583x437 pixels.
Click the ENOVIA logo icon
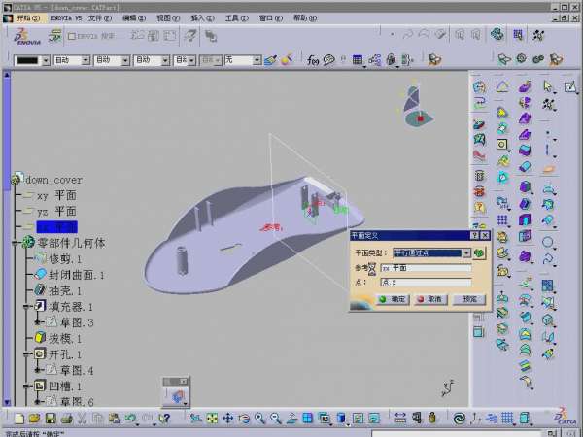click(26, 37)
